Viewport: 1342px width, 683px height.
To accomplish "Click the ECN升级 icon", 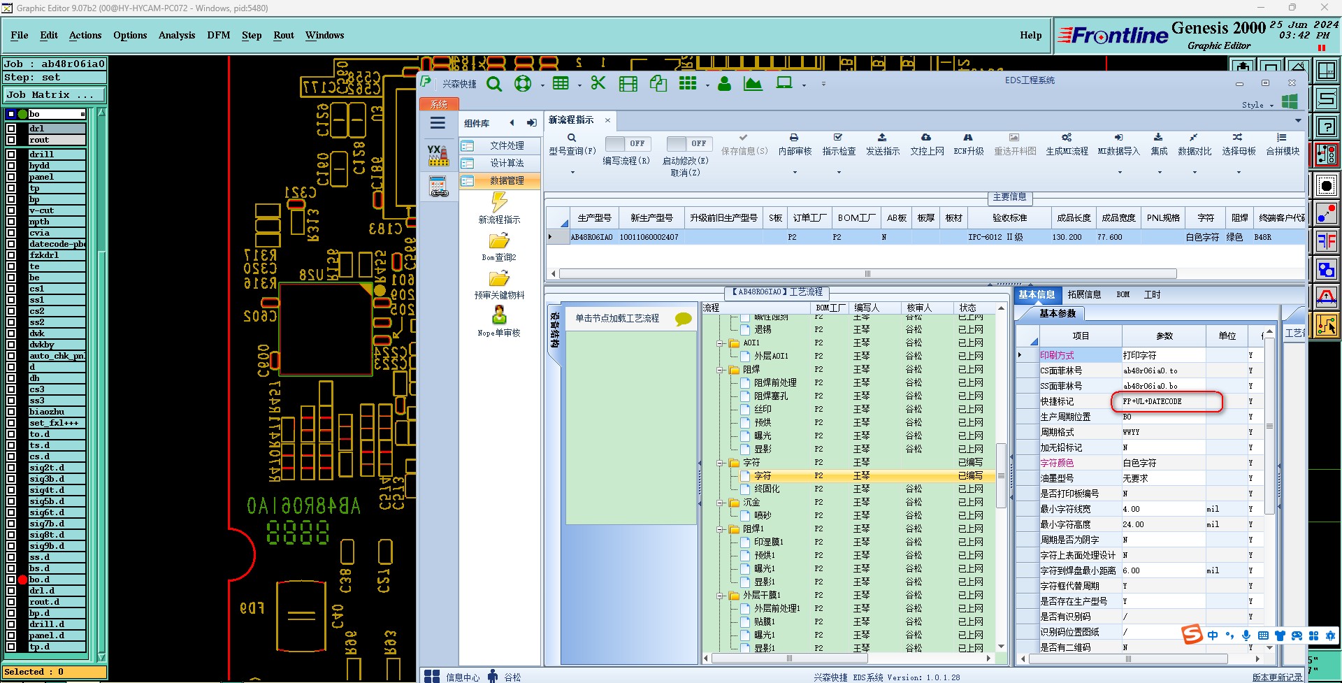I will [x=968, y=138].
